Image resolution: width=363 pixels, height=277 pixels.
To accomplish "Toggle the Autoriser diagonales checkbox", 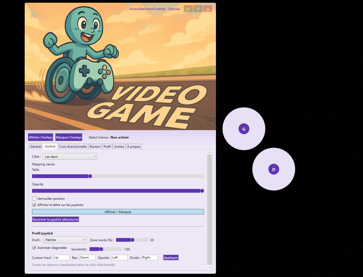I will 34,248.
